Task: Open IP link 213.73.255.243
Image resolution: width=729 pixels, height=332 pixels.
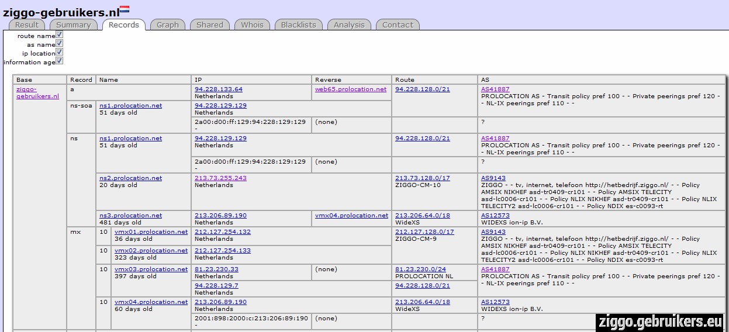Action: point(220,178)
